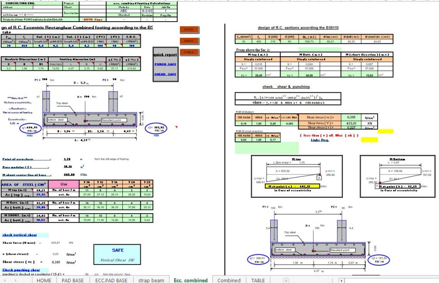Click the T 25 bar size header
The width and height of the screenshot is (439, 283).
coord(147,183)
